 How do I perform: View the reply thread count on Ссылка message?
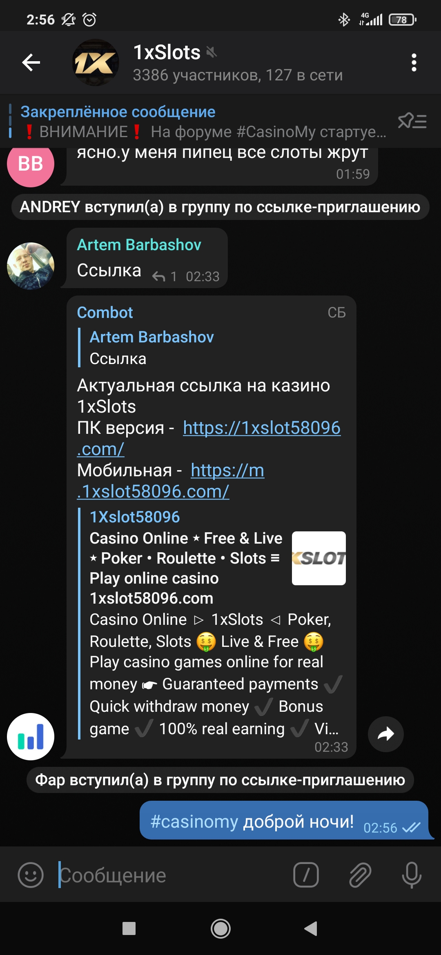coord(165,277)
